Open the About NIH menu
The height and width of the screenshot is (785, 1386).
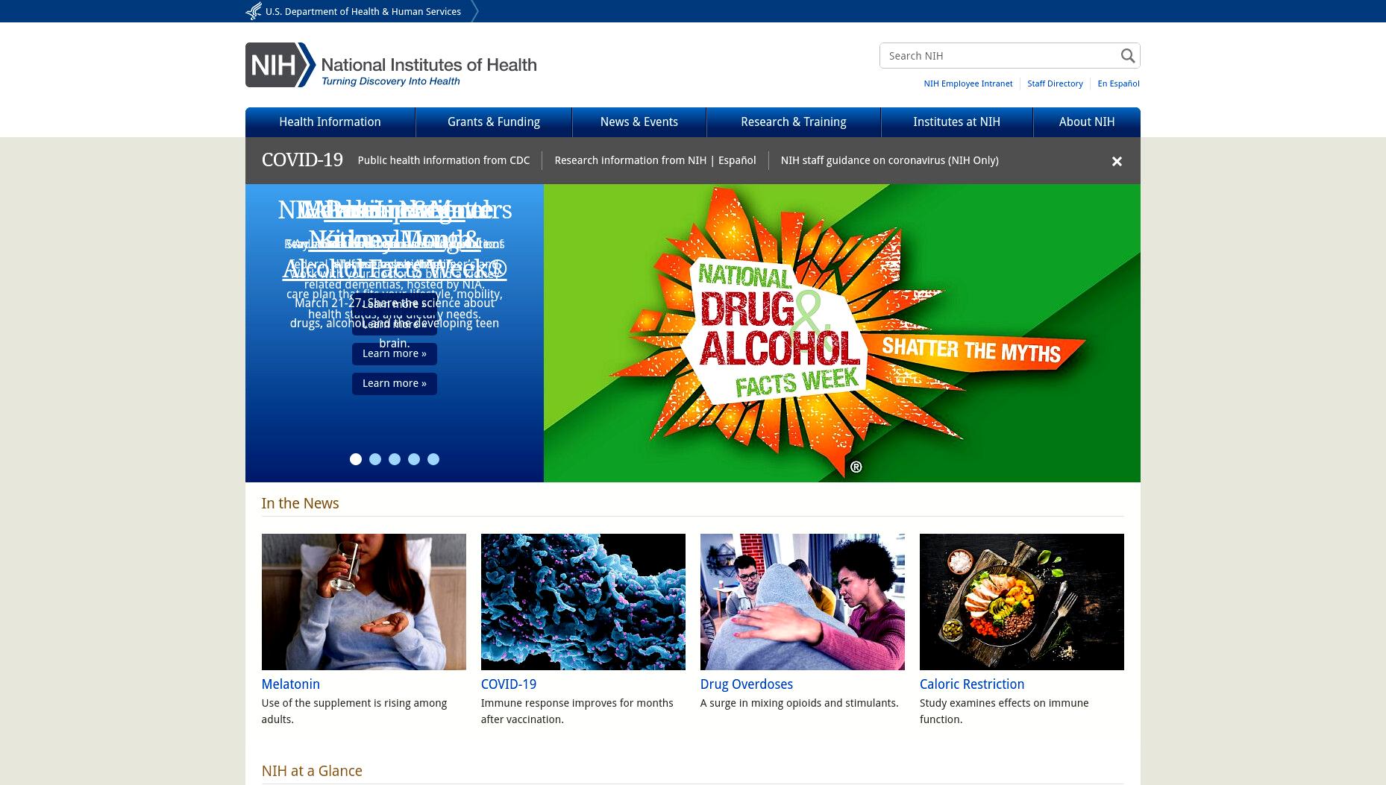1087,122
